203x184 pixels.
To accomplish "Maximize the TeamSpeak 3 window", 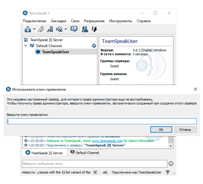I will pos(155,13).
